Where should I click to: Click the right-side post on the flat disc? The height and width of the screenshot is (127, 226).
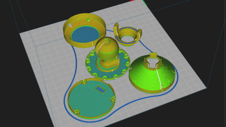[x=114, y=99]
